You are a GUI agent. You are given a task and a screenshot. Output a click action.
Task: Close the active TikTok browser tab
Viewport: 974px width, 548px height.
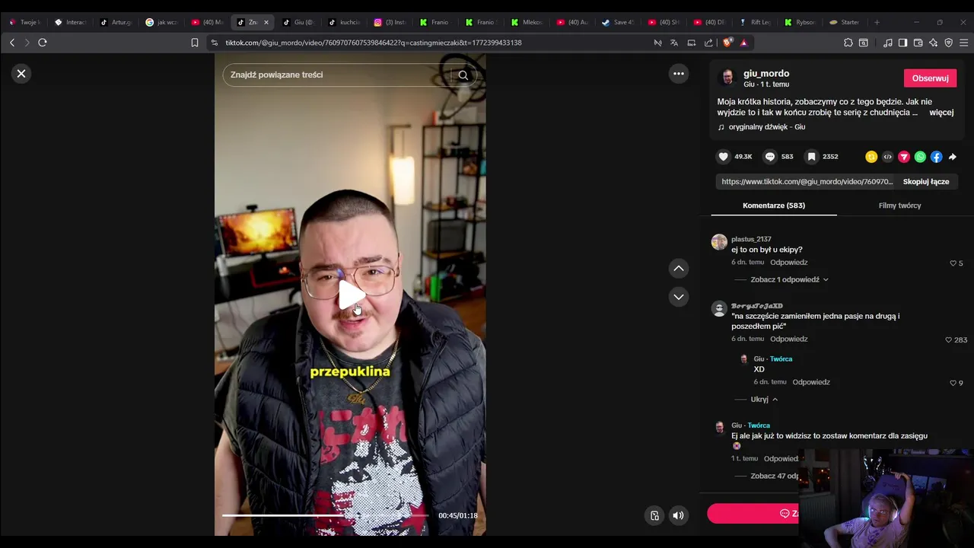pyautogui.click(x=266, y=22)
